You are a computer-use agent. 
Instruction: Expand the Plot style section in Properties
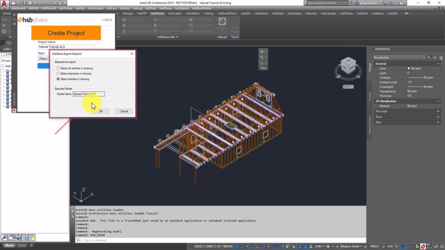tap(438, 112)
